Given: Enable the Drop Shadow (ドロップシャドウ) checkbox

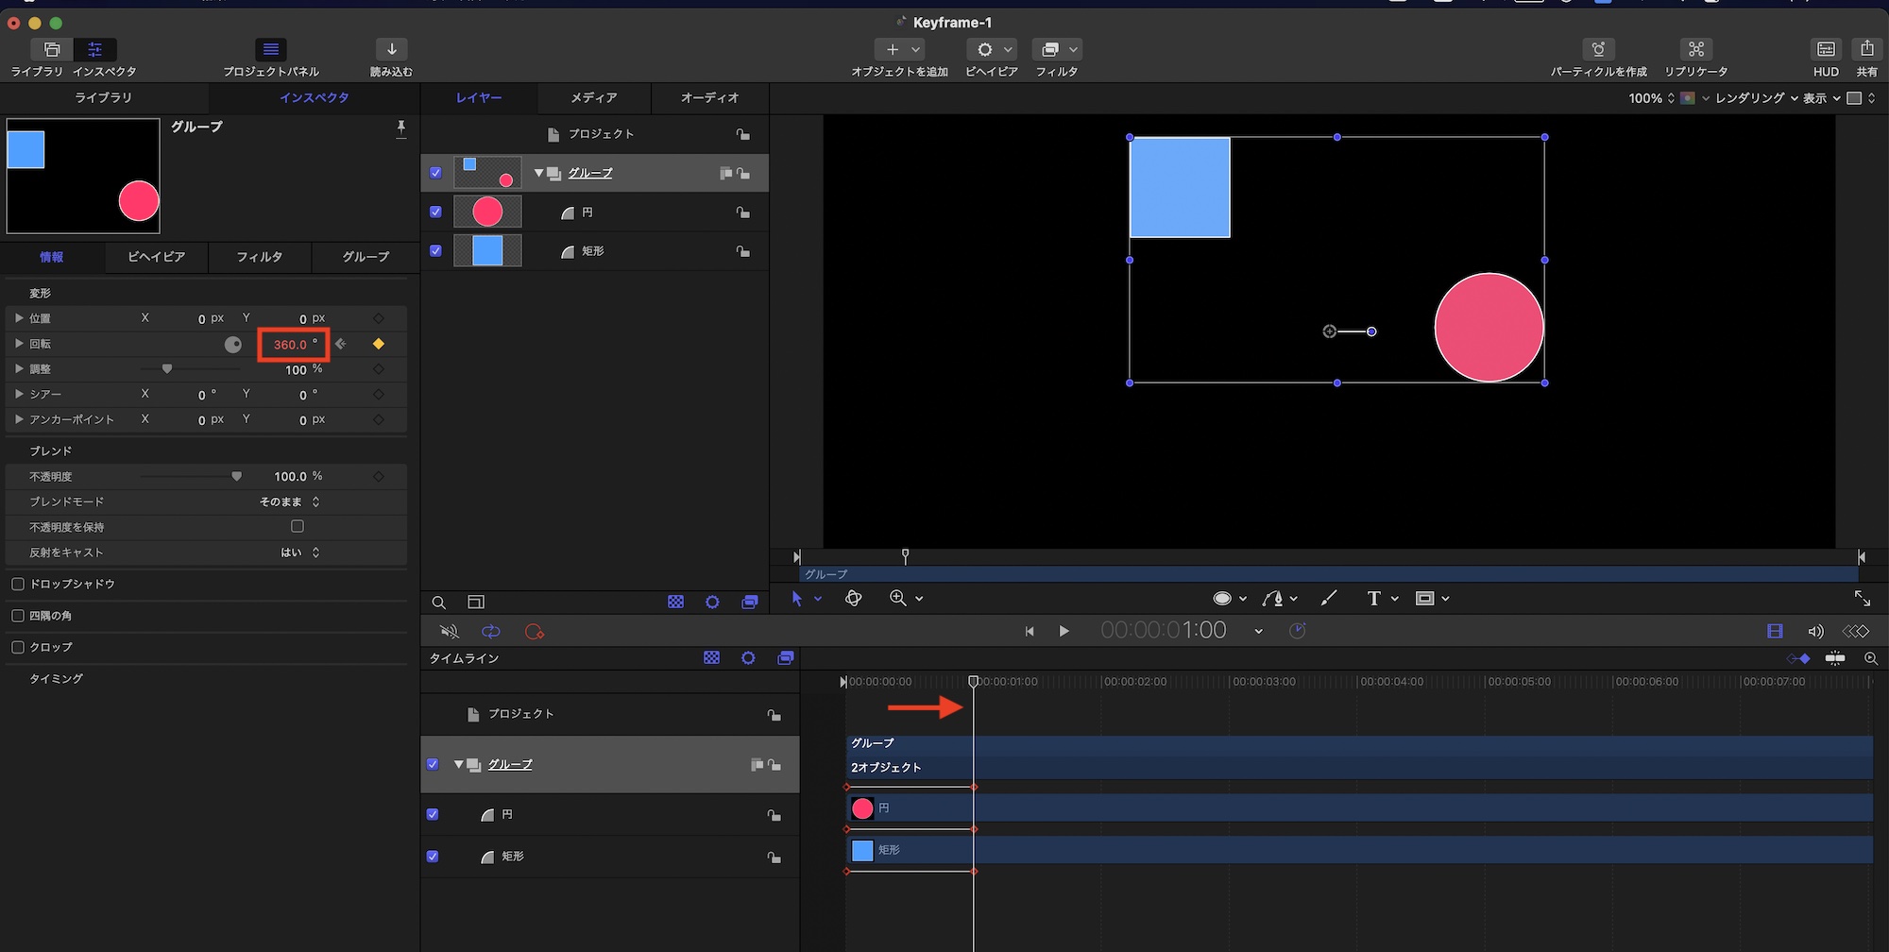Looking at the screenshot, I should pos(18,585).
